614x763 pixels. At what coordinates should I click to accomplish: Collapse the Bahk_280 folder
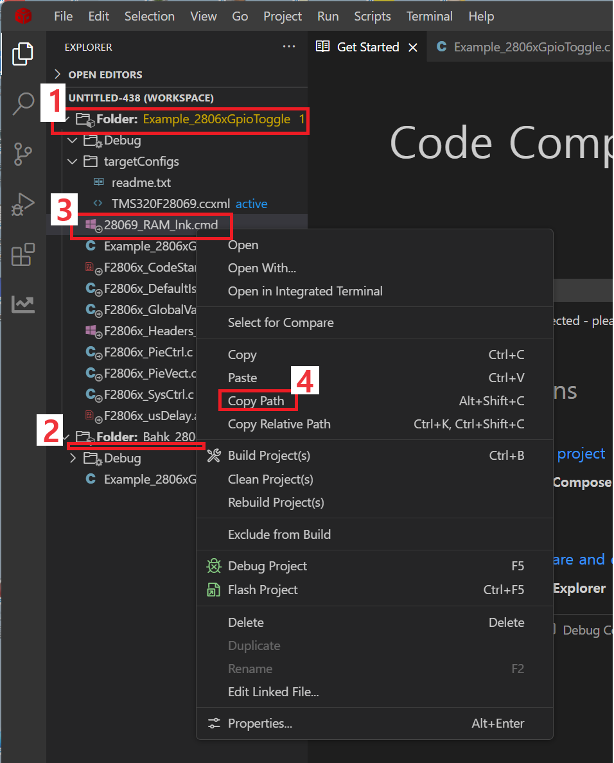pos(67,437)
